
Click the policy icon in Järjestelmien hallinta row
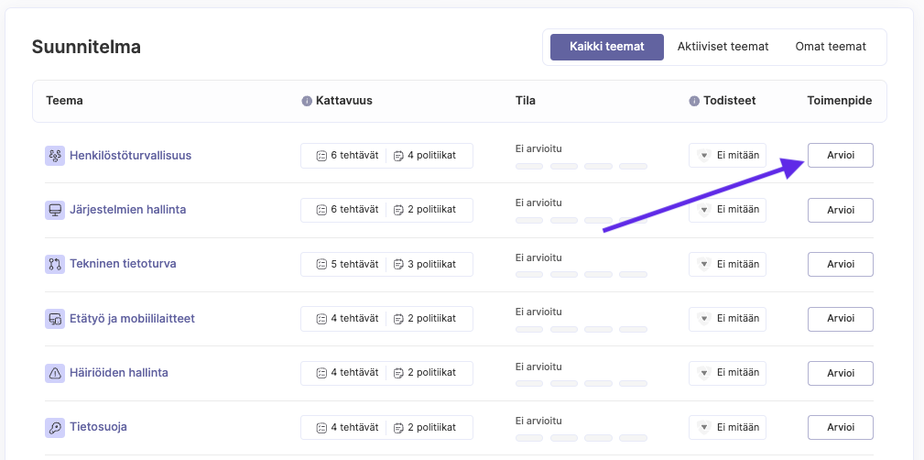pyautogui.click(x=398, y=210)
